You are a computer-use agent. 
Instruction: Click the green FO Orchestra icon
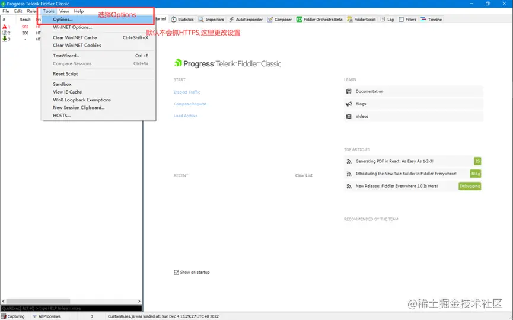pyautogui.click(x=299, y=20)
